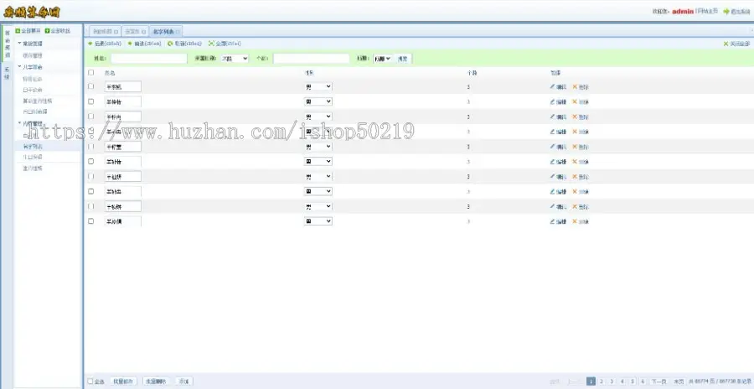Open the lower vertical tab on the left edge
This screenshot has height=389, width=754.
coord(7,73)
